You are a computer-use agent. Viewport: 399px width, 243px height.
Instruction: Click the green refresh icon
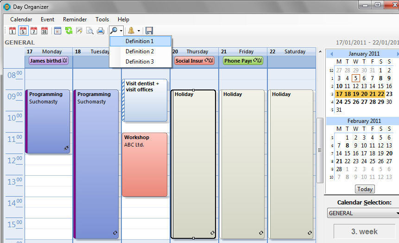click(69, 31)
